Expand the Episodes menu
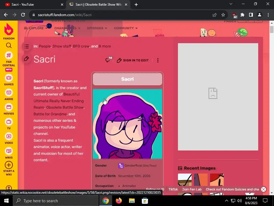274x206 pixels. pyautogui.click(x=97, y=28)
